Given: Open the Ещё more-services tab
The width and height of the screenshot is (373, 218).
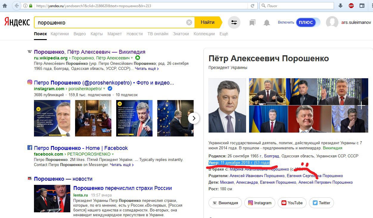Looking at the screenshot, I should click(x=224, y=34).
